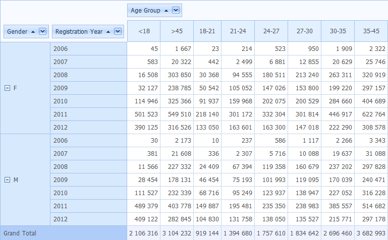Image resolution: width=388 pixels, height=240 pixels.
Task: Select the 24-27 column header
Action: [x=271, y=31]
